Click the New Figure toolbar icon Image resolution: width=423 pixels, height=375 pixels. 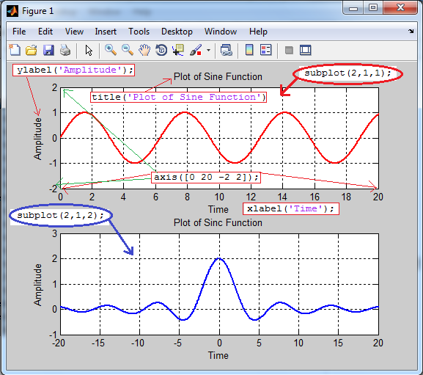click(x=15, y=50)
